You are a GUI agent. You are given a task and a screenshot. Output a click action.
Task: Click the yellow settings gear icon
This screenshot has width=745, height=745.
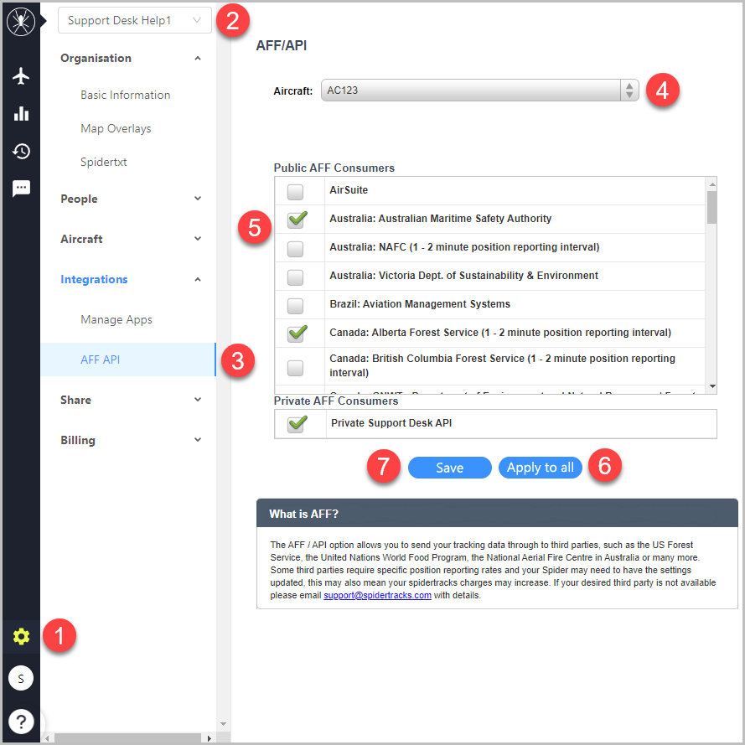(x=22, y=637)
